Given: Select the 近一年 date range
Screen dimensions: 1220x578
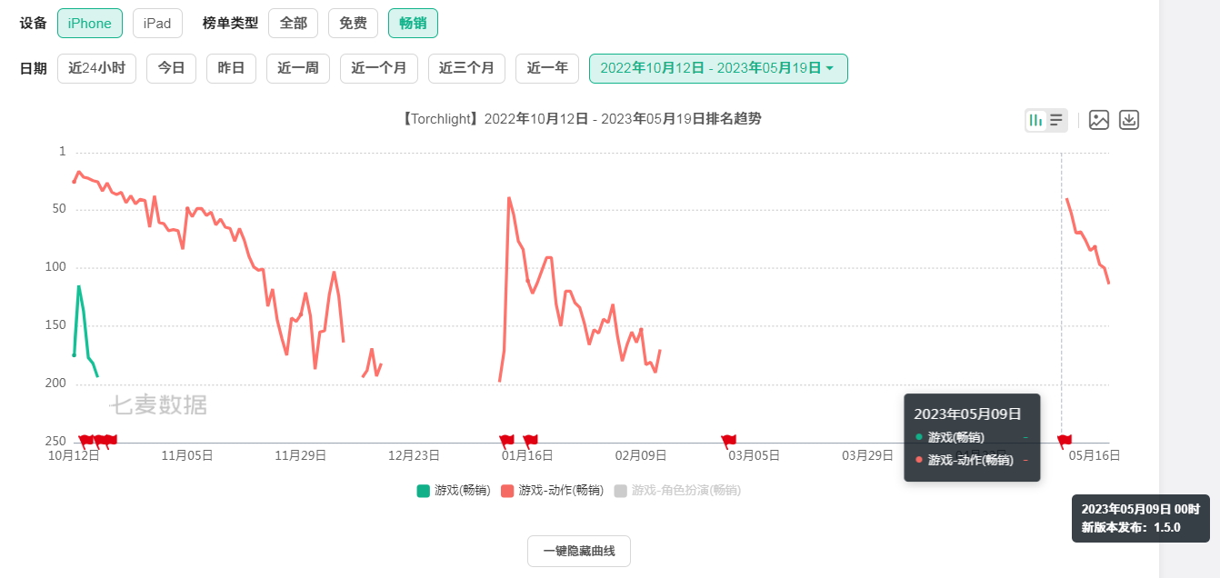Looking at the screenshot, I should (x=546, y=68).
